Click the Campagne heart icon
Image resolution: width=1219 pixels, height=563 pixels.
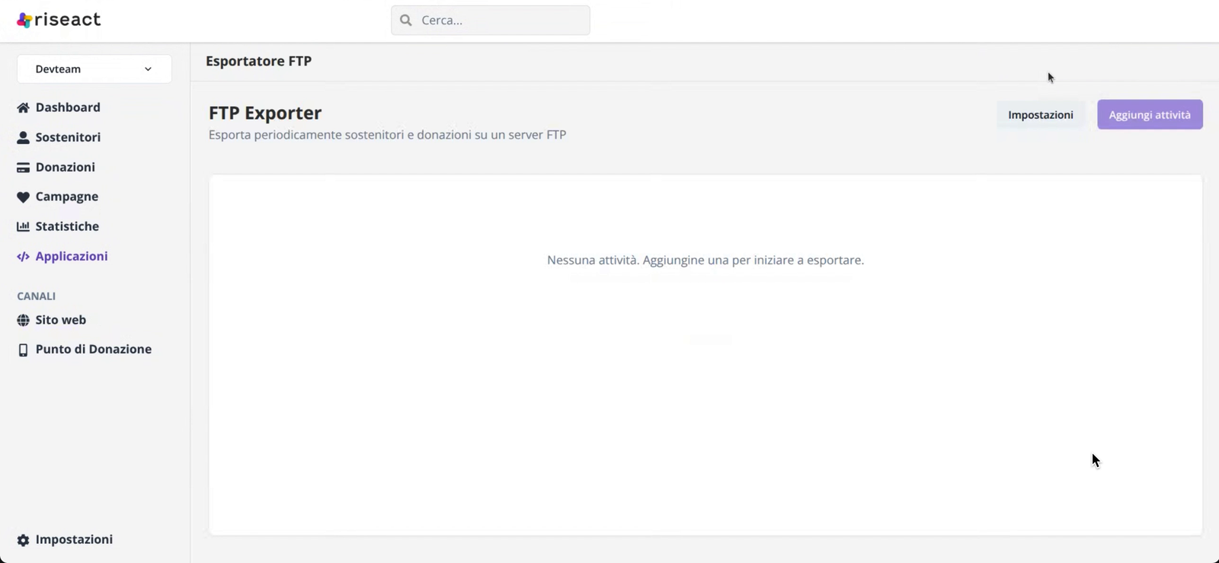click(23, 197)
